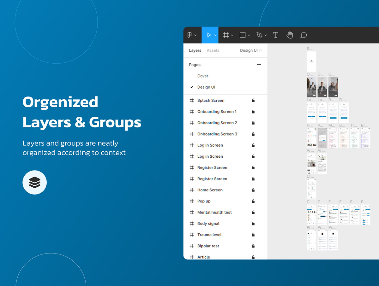The image size is (379, 286).
Task: Switch to the Layers tab
Action: point(195,50)
